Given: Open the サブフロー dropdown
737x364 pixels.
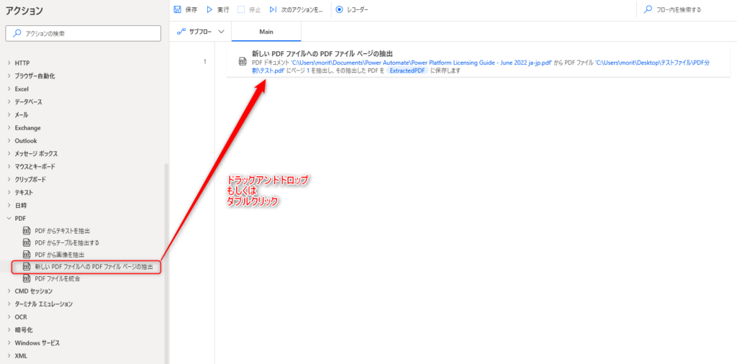Looking at the screenshot, I should click(x=202, y=32).
